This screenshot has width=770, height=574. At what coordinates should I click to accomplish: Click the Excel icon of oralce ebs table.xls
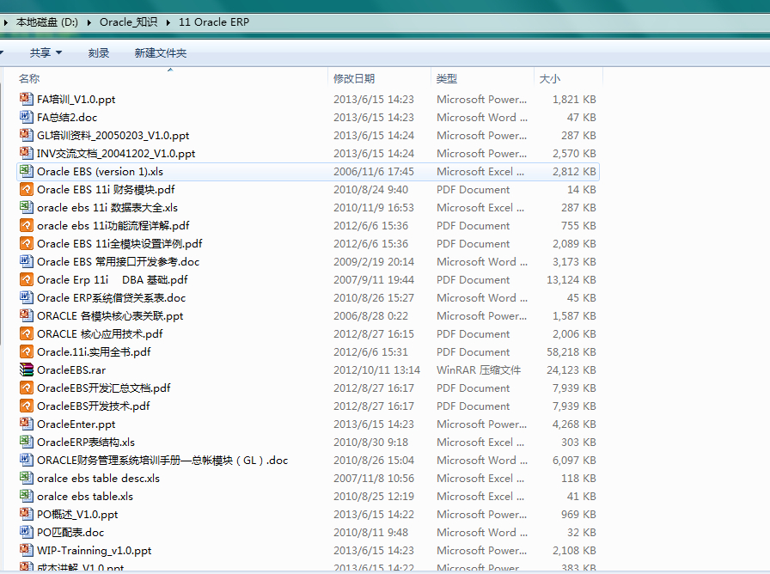coord(26,496)
